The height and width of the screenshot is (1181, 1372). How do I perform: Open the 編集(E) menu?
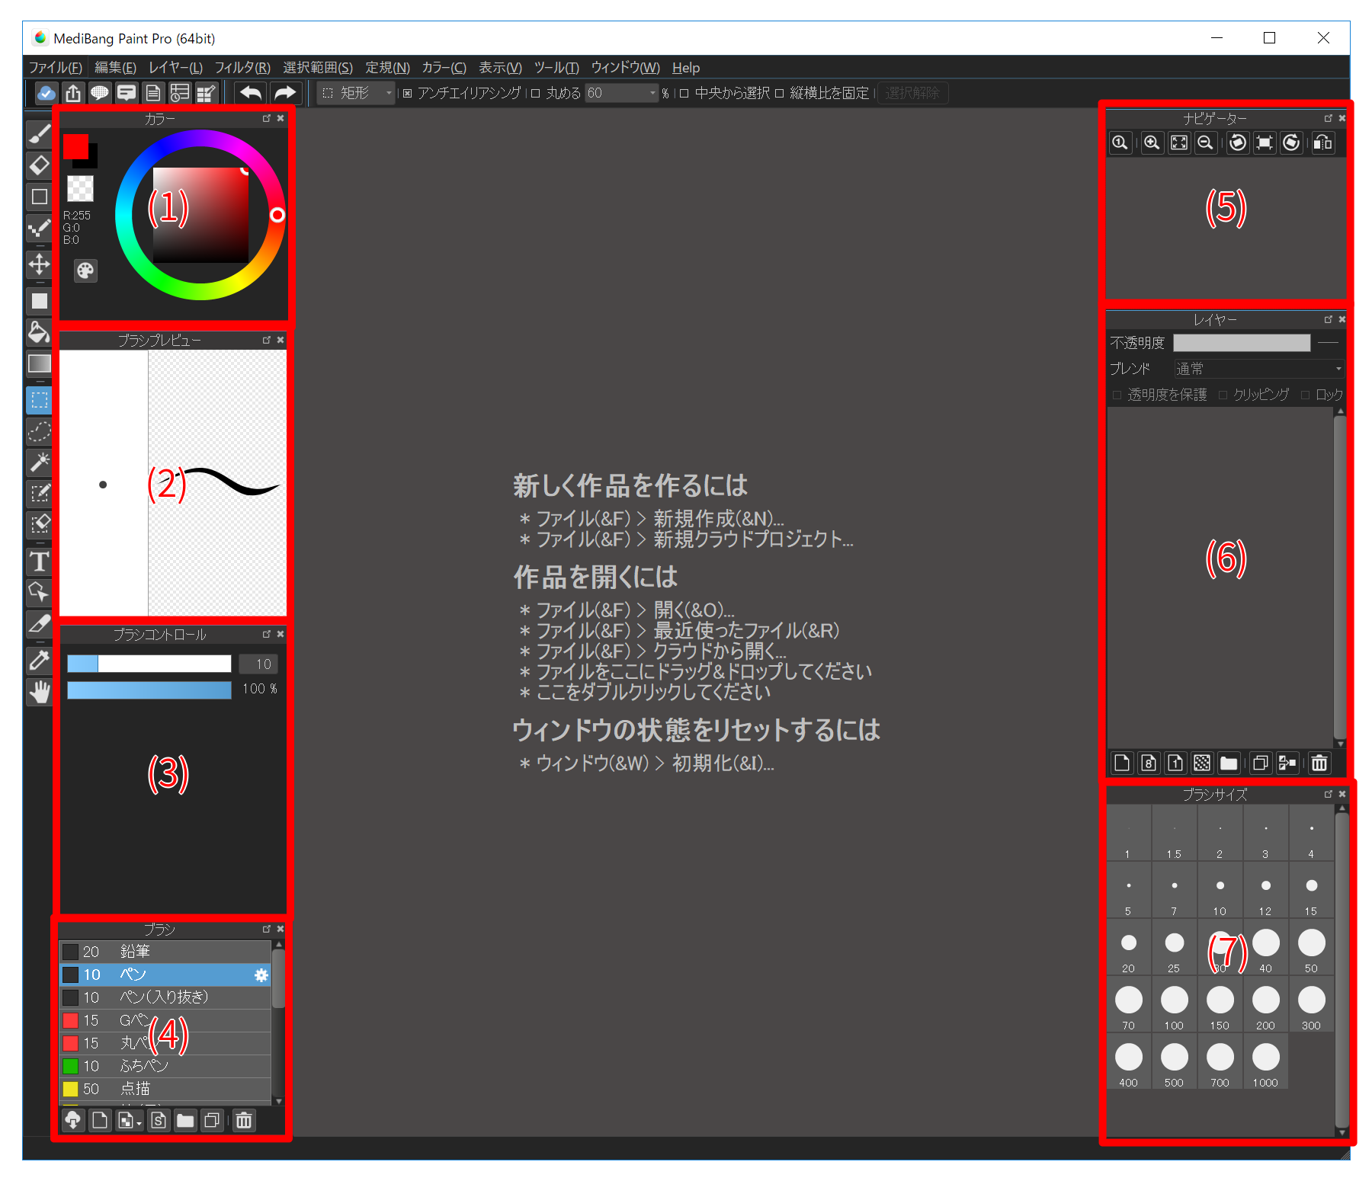[115, 68]
